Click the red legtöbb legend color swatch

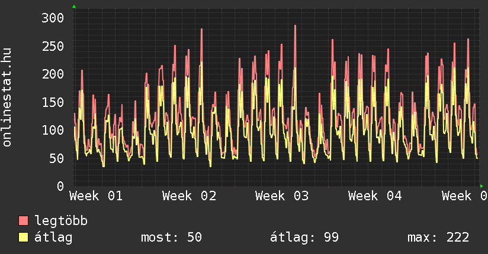(24, 221)
